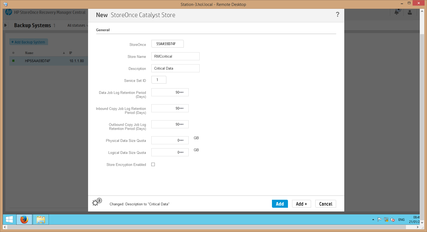The height and width of the screenshot is (232, 427).
Task: Adjust Physical Data Size Quota stepper
Action: click(181, 140)
